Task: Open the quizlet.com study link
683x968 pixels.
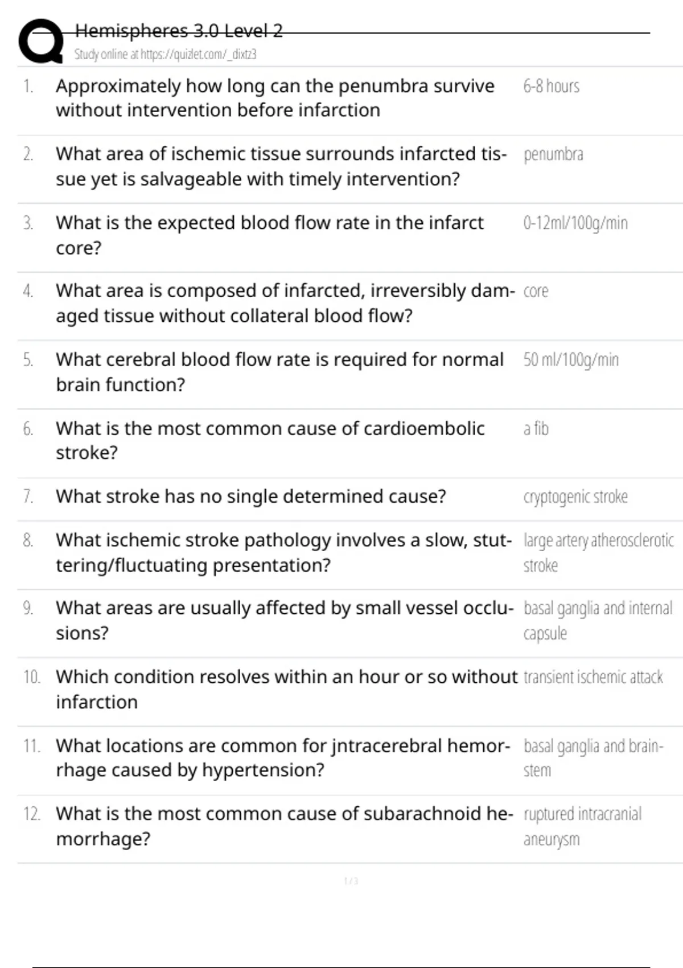Action: coord(165,54)
